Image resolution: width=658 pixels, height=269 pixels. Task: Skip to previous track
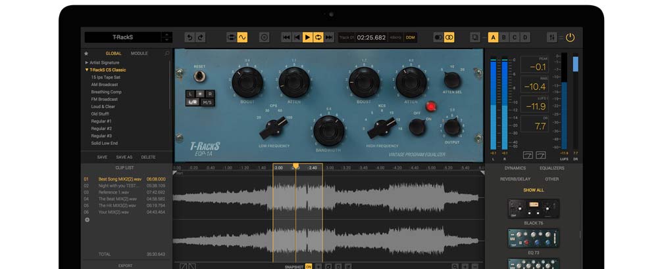[x=286, y=37]
